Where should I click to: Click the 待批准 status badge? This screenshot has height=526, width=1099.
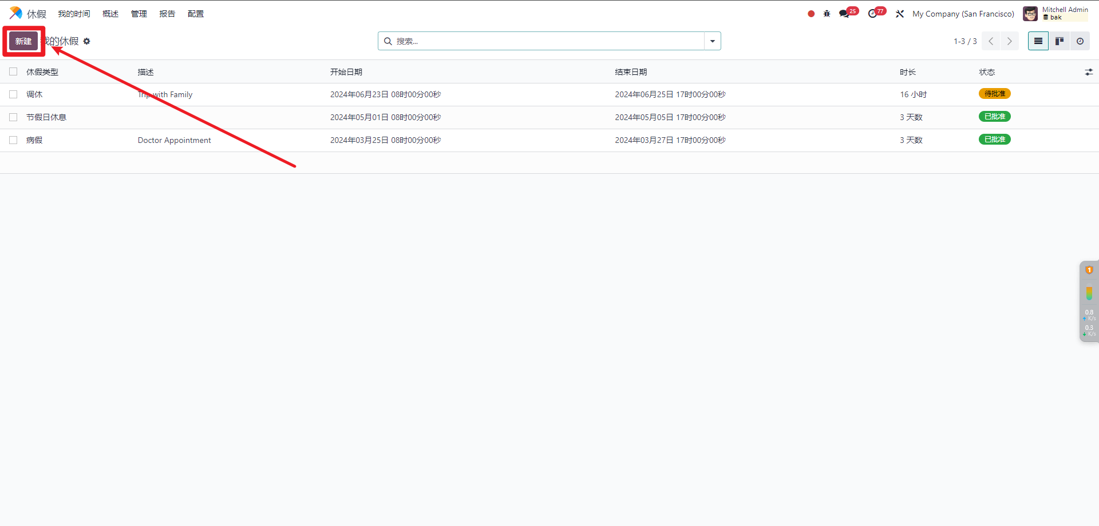coord(994,94)
